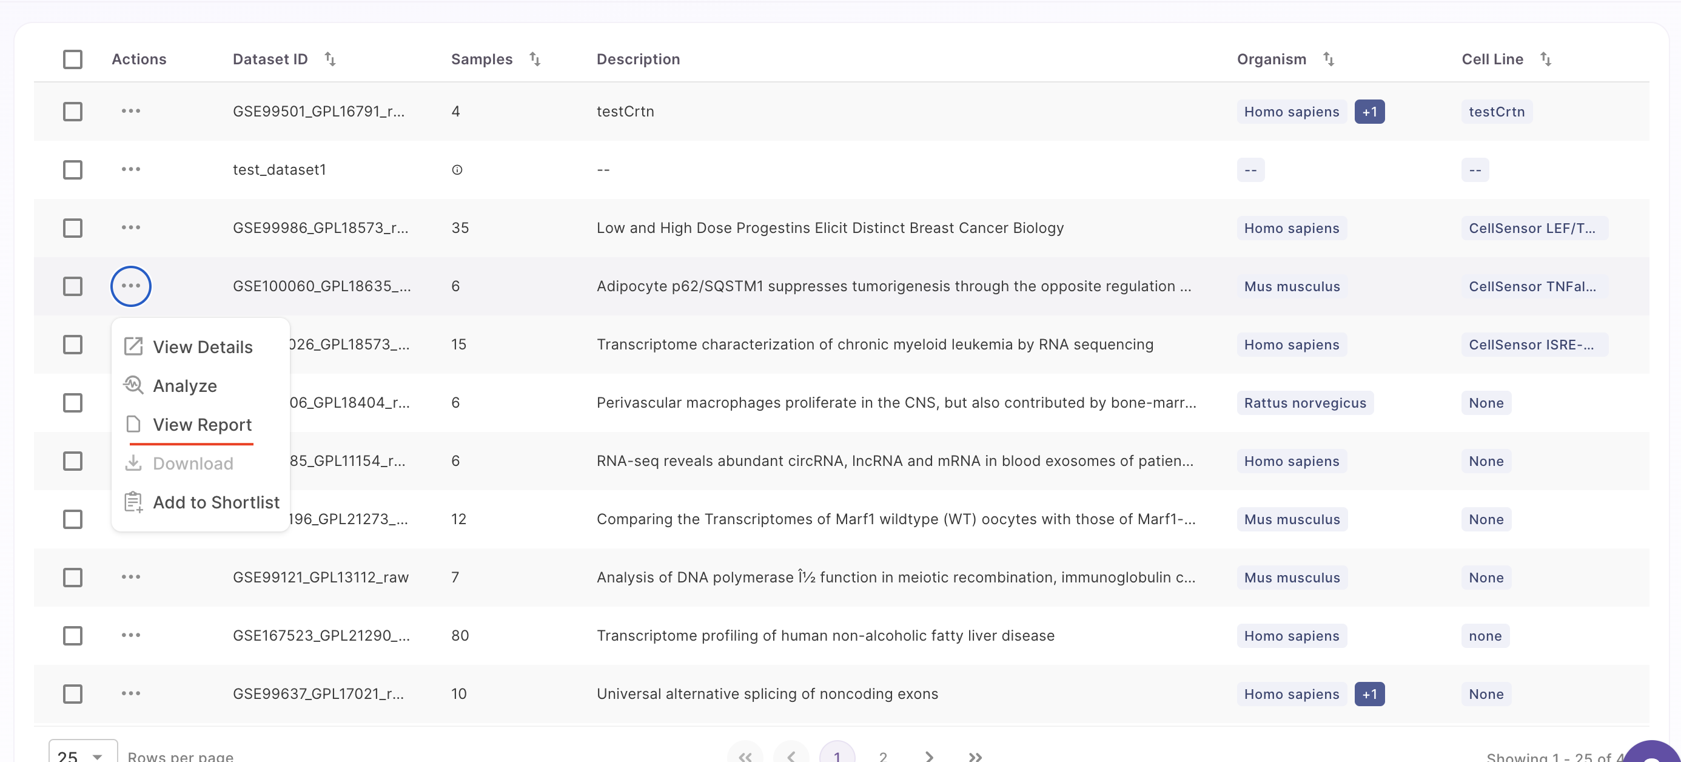The width and height of the screenshot is (1681, 762).
Task: Open actions menu for GSE99501_GPL16791 row
Action: click(130, 111)
